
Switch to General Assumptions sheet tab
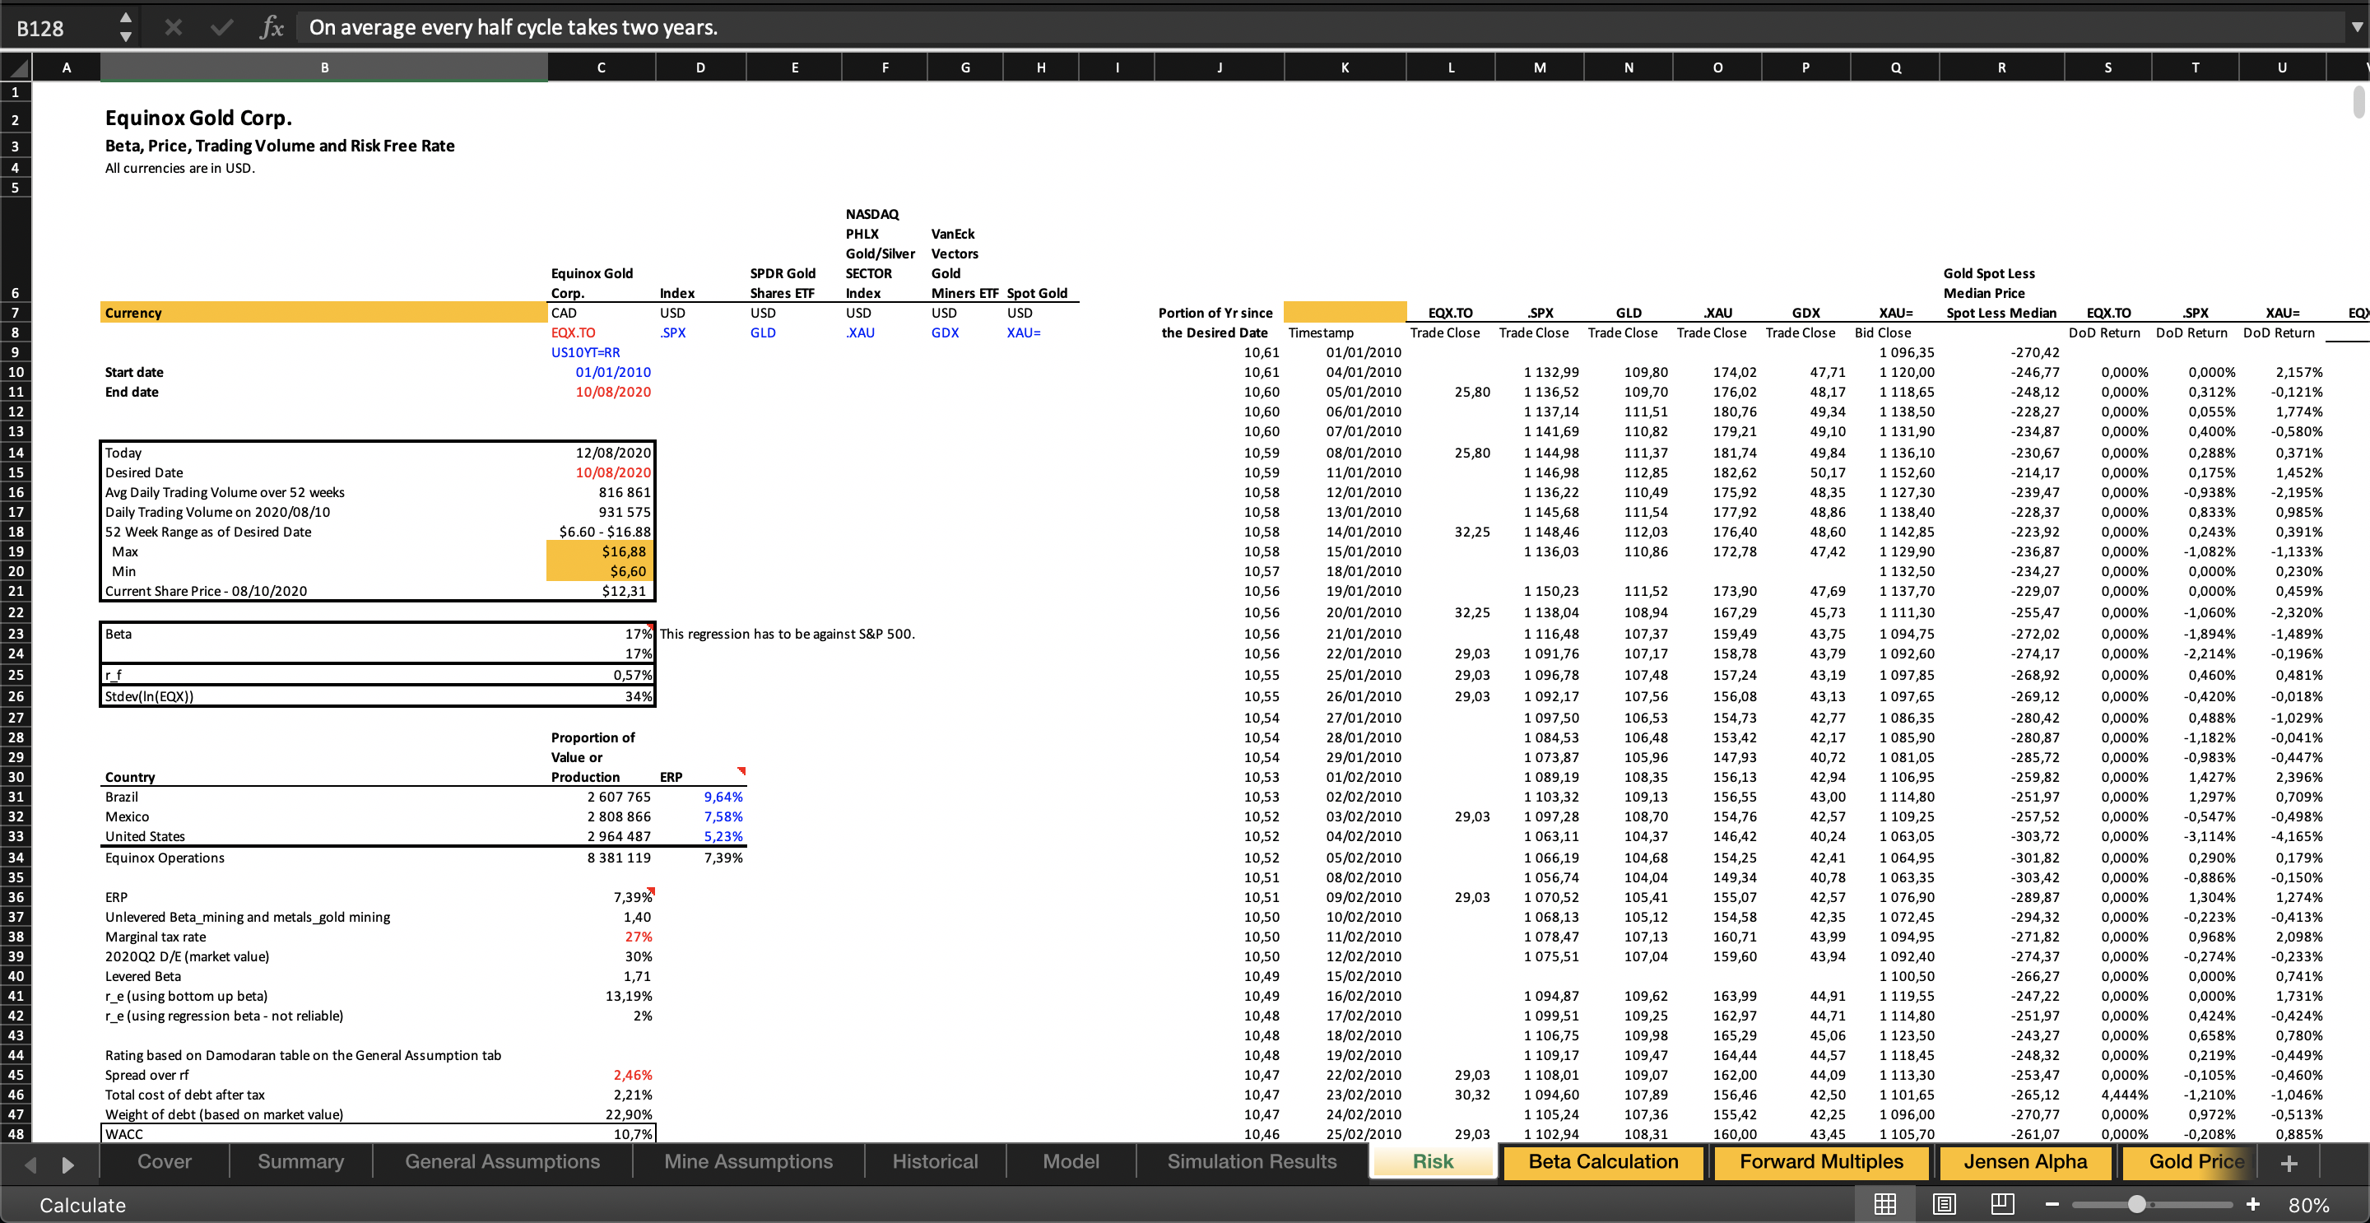pos(502,1161)
